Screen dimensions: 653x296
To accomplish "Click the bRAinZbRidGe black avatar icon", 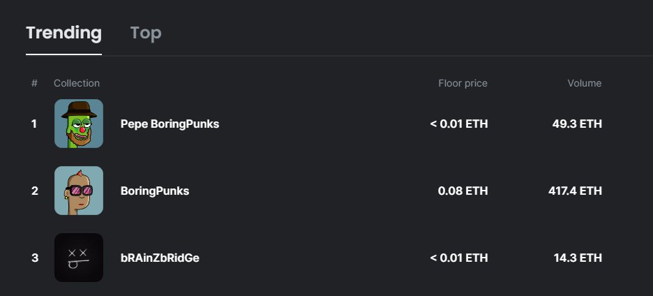I will [79, 258].
